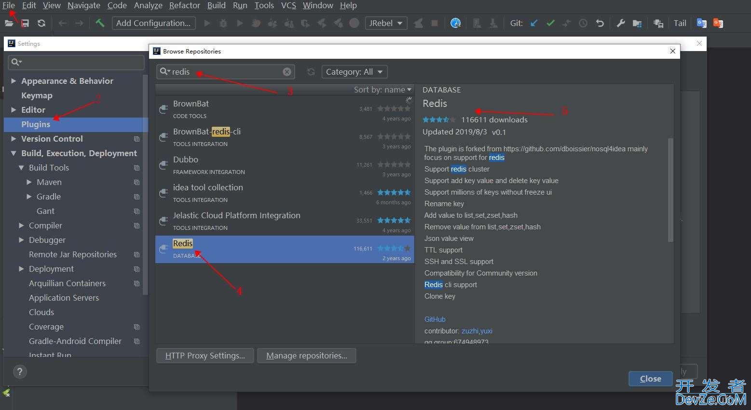Click the Run Anything icon left of Tail
The height and width of the screenshot is (410, 751).
[658, 23]
